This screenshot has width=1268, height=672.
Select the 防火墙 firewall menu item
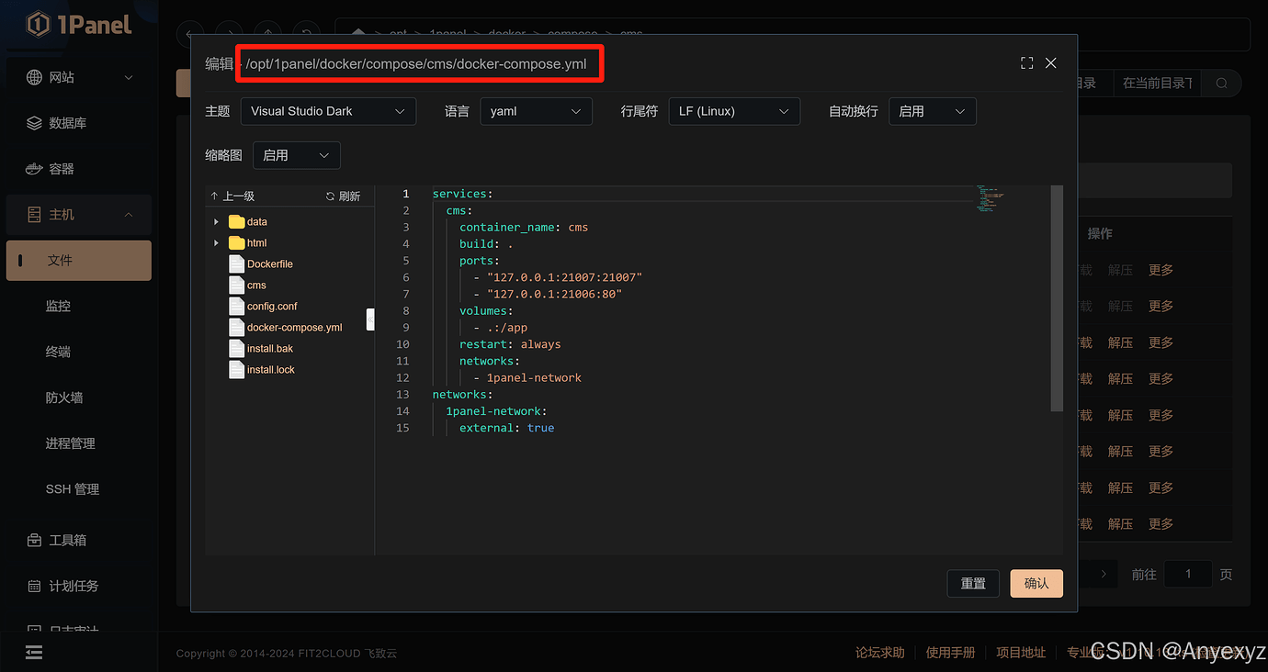[64, 398]
